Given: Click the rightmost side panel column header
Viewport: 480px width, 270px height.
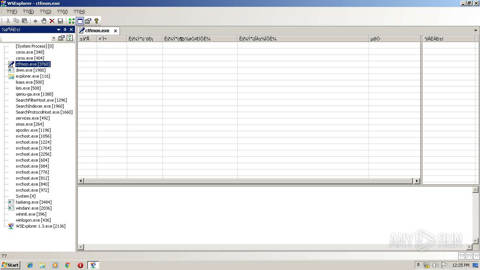Looking at the screenshot, I should click(449, 39).
